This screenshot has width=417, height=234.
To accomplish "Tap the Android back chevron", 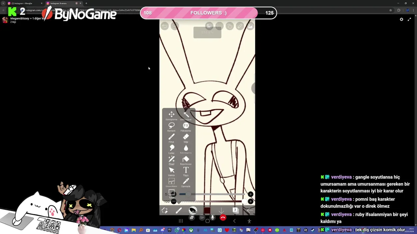I will (234, 221).
